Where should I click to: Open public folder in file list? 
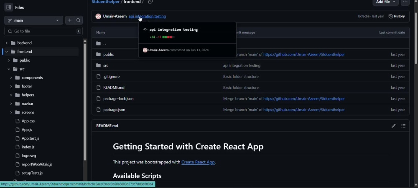tap(109, 54)
